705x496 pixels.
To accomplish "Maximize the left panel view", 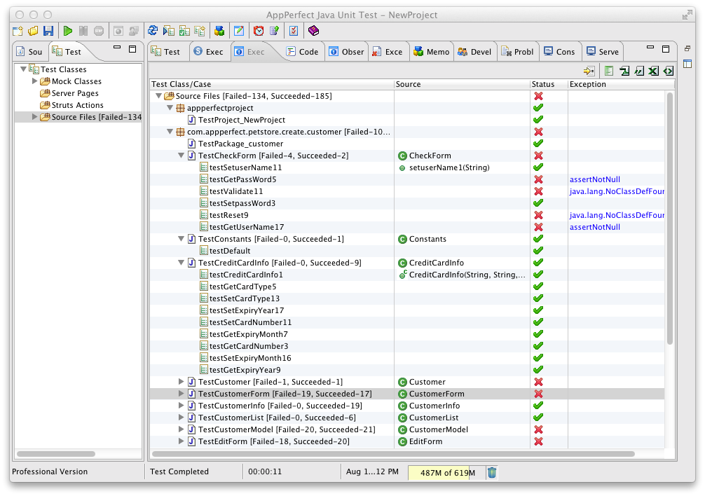I will click(132, 49).
